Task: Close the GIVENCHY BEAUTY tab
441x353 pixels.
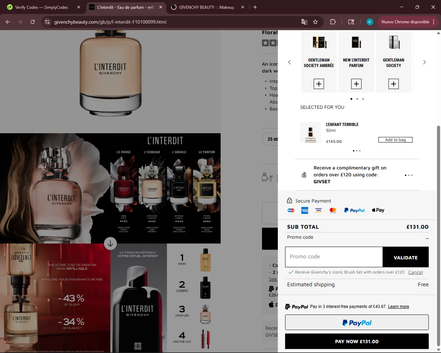Action: (243, 7)
